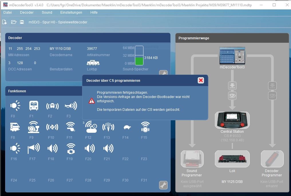This screenshot has width=291, height=196.
Task: Save project with the floppy disk icon
Action: [x=22, y=22]
